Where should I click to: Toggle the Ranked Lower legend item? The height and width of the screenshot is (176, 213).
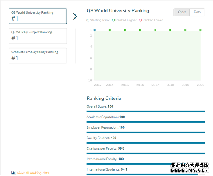[x=151, y=20]
